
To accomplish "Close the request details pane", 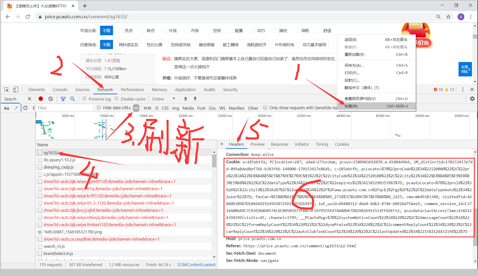I will [222, 144].
